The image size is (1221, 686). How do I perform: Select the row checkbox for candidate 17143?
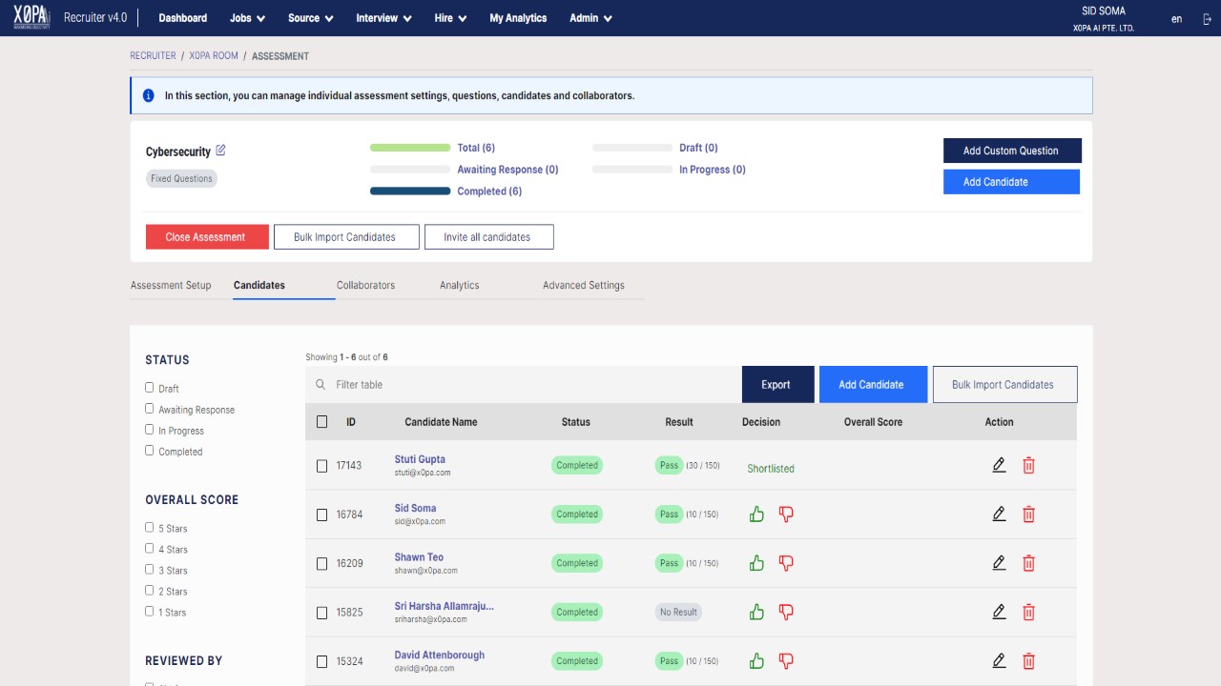[x=321, y=466]
